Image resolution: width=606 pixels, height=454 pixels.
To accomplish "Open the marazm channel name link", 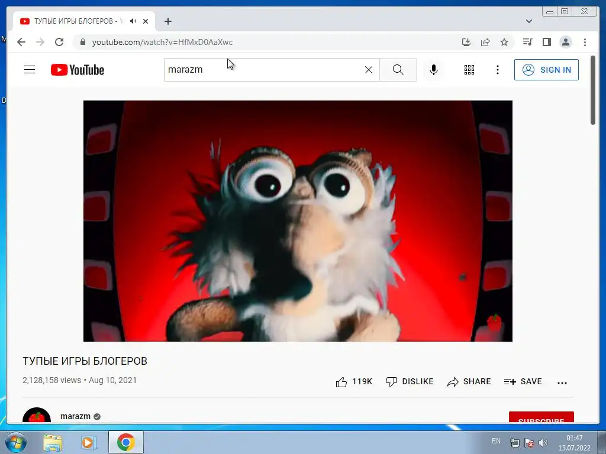I will point(75,416).
